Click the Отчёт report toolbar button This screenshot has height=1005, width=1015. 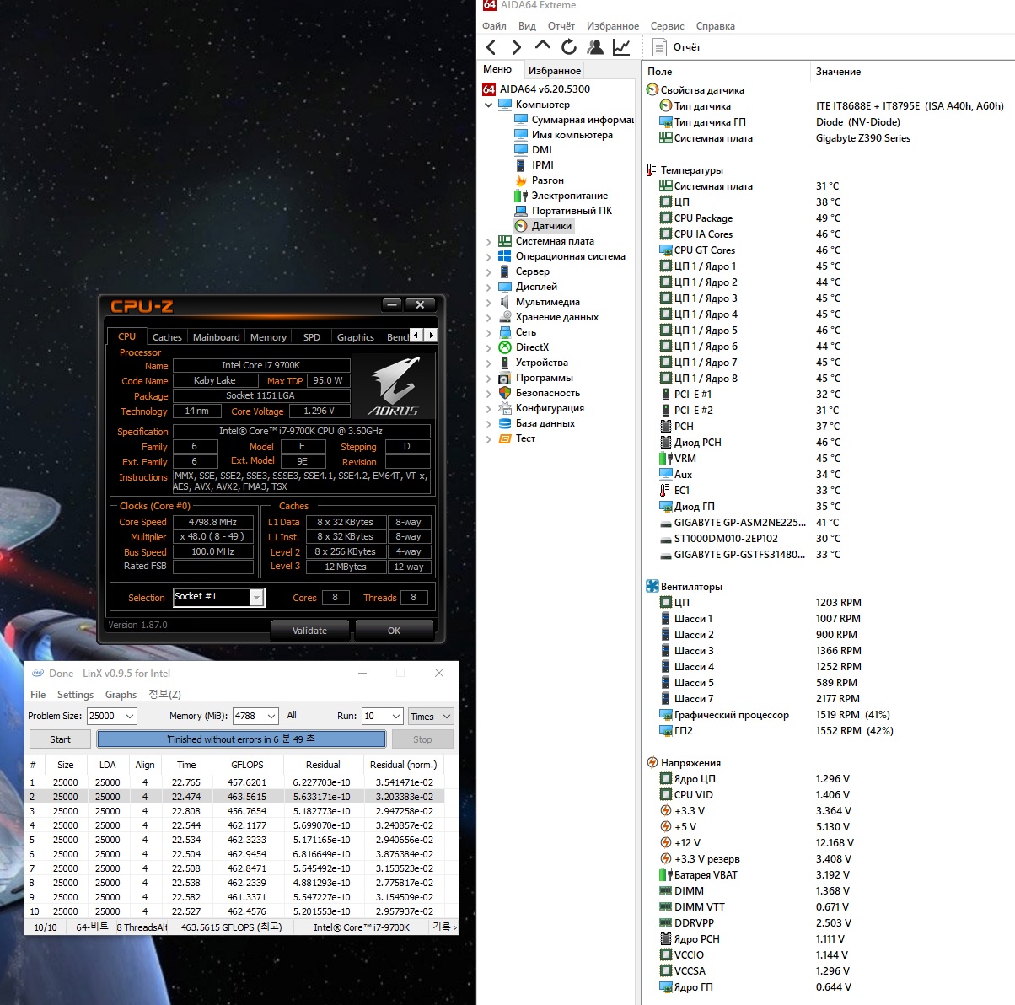click(677, 47)
